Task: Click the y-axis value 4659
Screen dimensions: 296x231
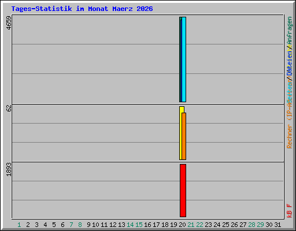Action: tap(9, 23)
